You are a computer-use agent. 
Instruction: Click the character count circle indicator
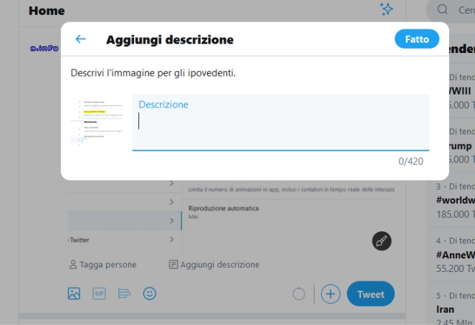click(x=299, y=294)
